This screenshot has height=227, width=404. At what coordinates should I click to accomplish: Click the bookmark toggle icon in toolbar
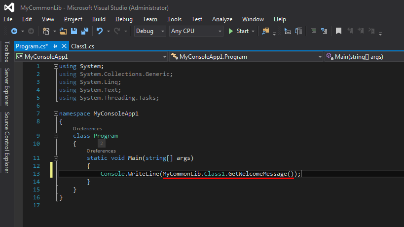[339, 31]
